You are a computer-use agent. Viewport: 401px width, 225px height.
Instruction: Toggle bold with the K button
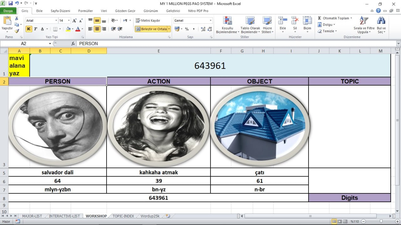click(29, 28)
